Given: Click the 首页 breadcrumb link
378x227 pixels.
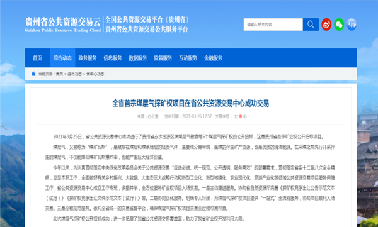Looking at the screenshot, I should coord(60,74).
